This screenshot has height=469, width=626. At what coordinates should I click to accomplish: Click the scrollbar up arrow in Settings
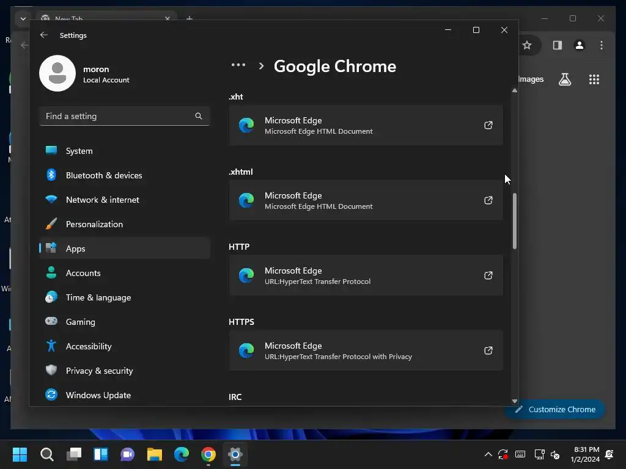pyautogui.click(x=515, y=90)
